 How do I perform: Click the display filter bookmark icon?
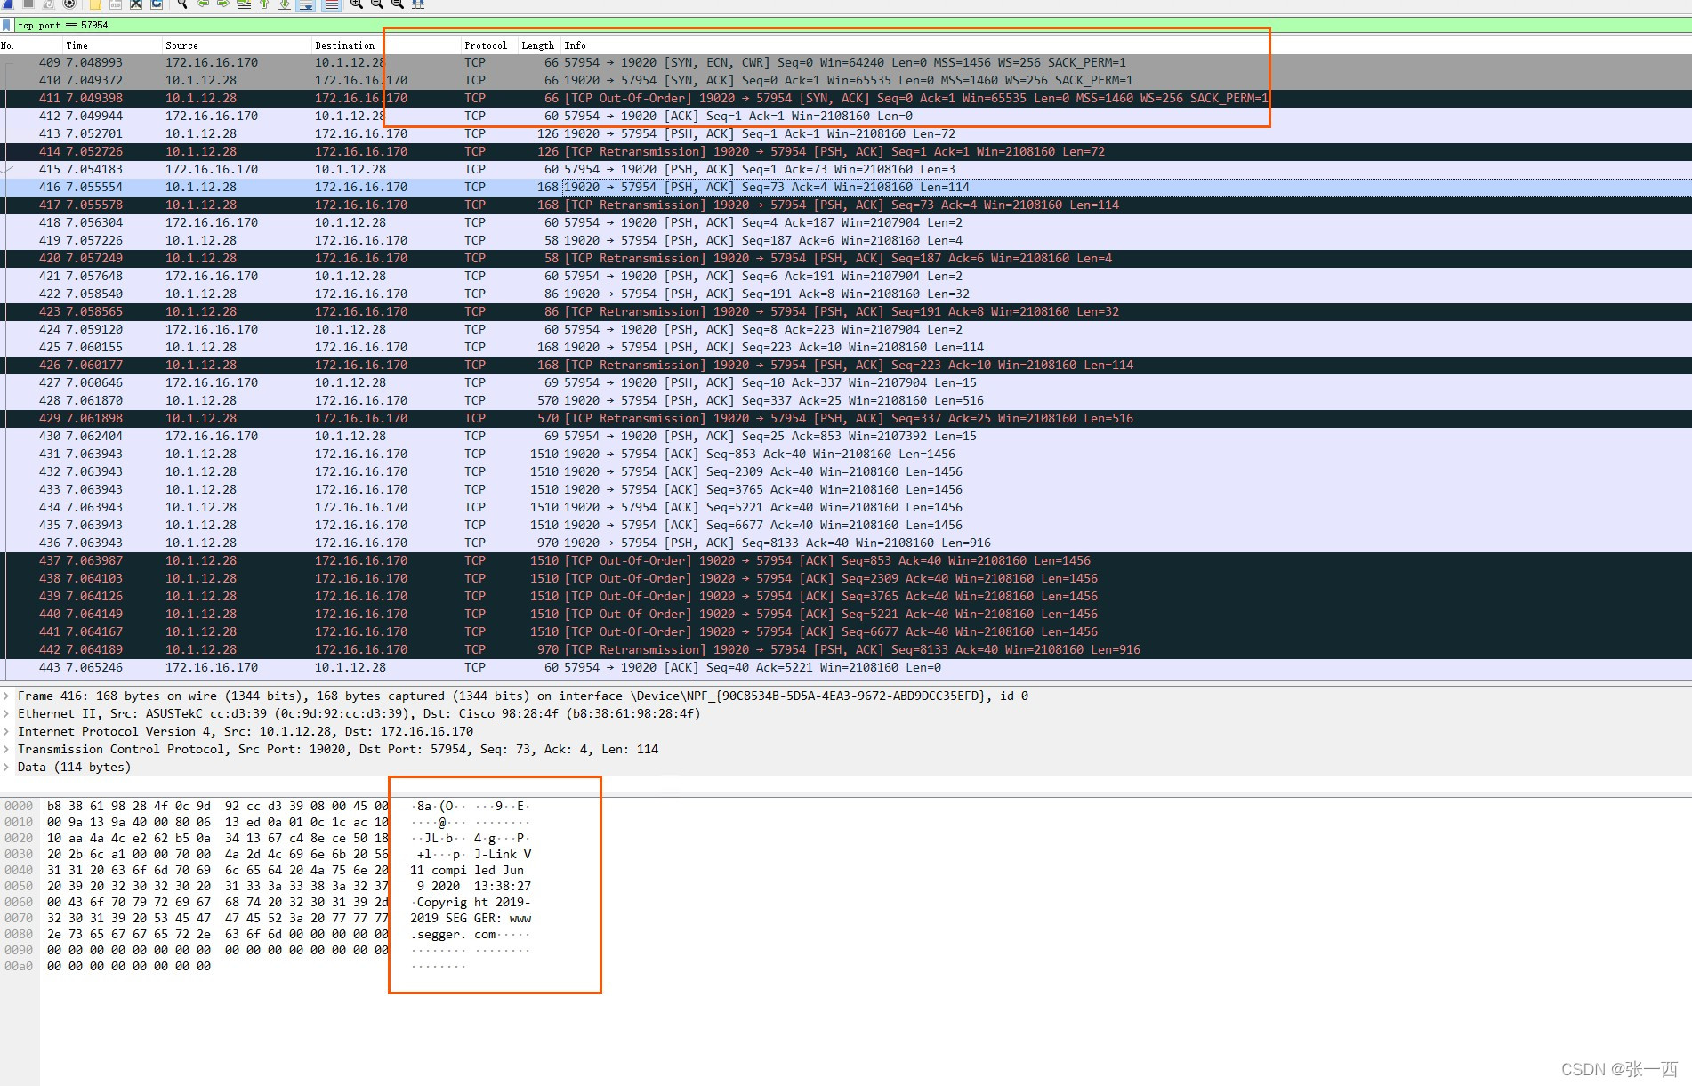pos(7,25)
